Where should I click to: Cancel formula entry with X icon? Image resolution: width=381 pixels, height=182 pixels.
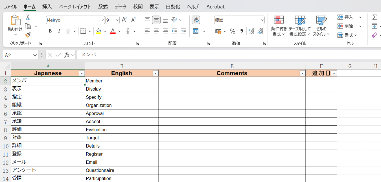(x=50, y=55)
